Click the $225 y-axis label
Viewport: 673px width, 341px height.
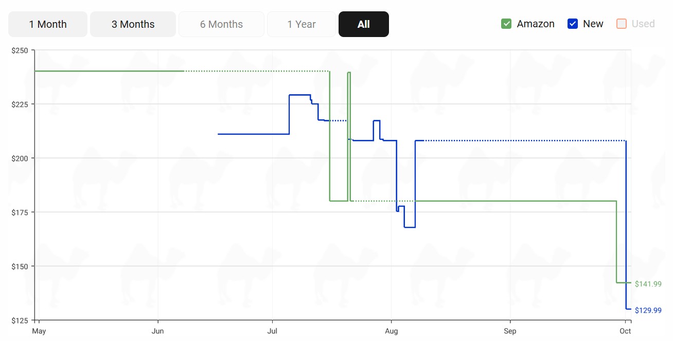click(21, 104)
